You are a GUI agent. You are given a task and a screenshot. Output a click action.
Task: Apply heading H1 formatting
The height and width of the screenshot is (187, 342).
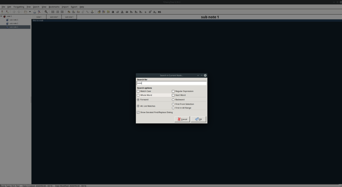(x=131, y=12)
